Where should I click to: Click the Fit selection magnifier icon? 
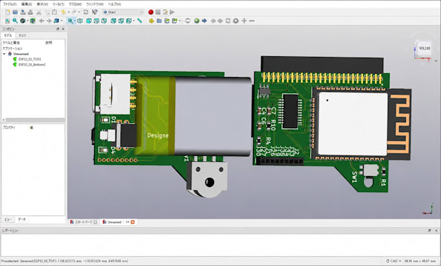[x=15, y=21]
